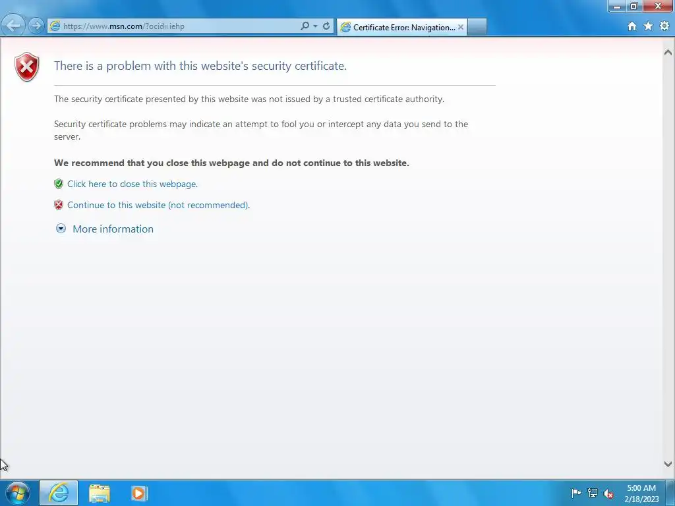Minimize the Internet Explorer window
675x506 pixels.
pos(617,6)
